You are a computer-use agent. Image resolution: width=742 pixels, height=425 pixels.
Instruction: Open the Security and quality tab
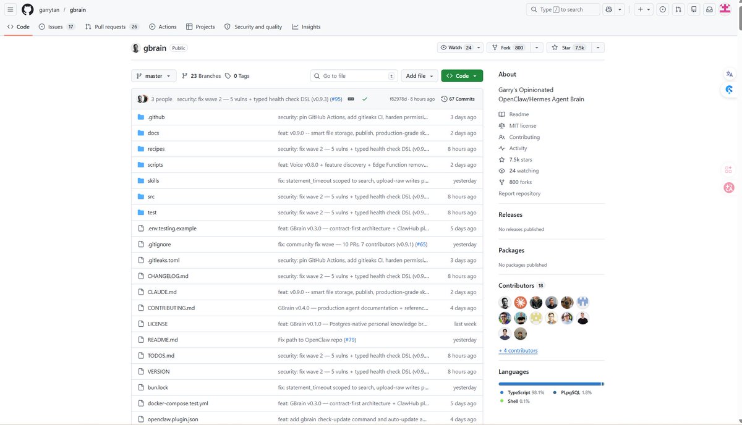coord(253,27)
